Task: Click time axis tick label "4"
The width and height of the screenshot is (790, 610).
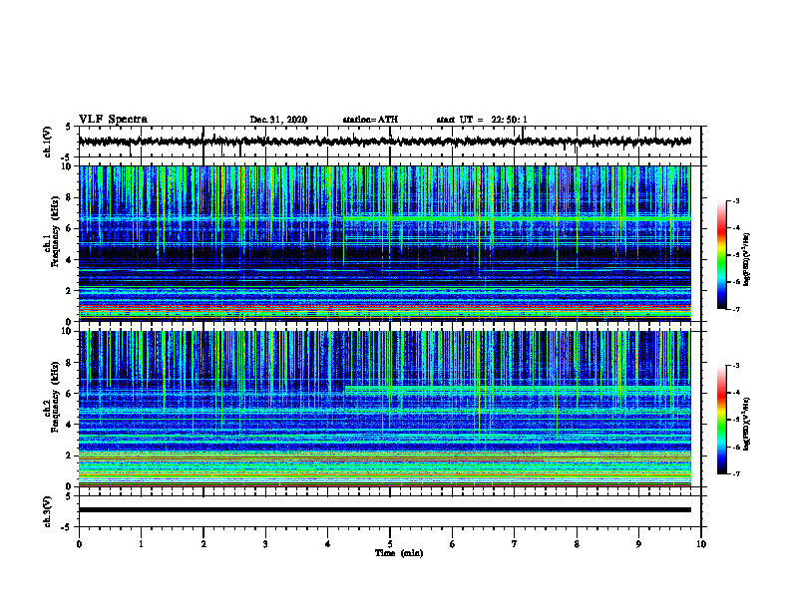Action: (328, 544)
